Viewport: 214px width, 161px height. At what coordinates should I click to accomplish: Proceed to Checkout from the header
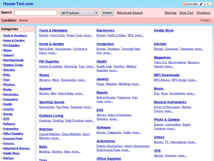(203, 13)
